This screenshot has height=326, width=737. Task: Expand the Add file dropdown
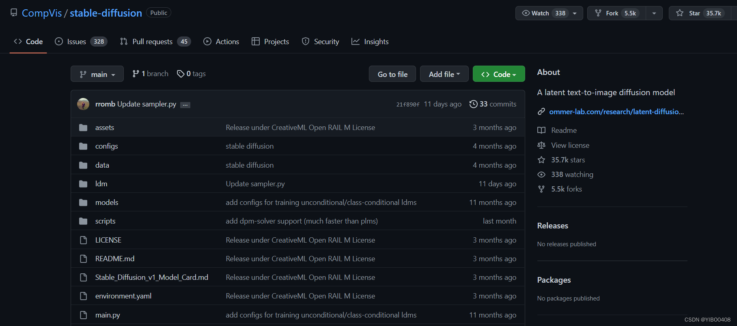pyautogui.click(x=444, y=74)
